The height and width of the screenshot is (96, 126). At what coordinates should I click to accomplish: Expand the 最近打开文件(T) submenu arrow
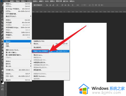[x=31, y=16]
